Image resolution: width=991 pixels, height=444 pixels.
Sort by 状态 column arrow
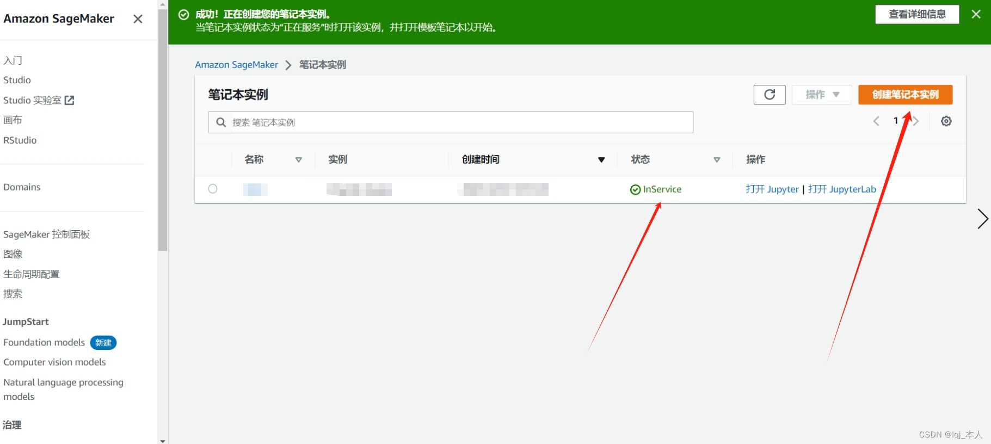pyautogui.click(x=717, y=160)
